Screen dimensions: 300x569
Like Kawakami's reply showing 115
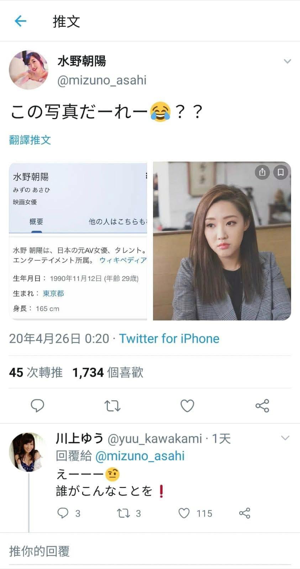pos(184,513)
